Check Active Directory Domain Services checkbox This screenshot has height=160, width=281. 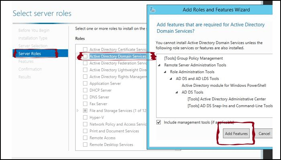click(x=85, y=56)
